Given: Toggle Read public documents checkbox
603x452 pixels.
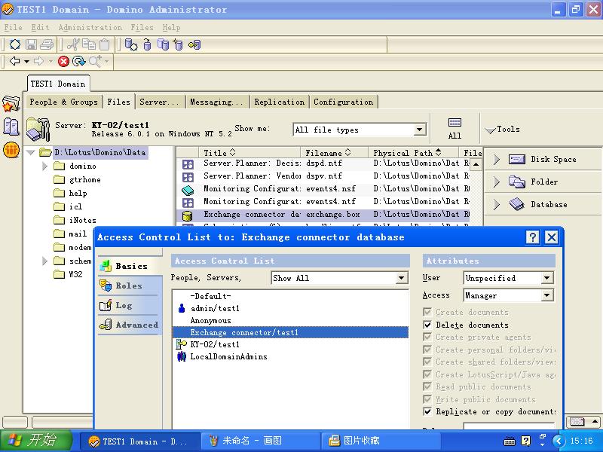Looking at the screenshot, I should tap(427, 386).
